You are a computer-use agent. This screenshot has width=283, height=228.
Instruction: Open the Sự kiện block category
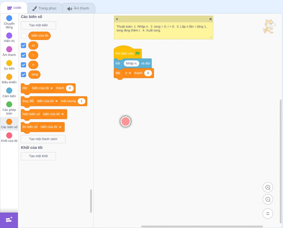click(9, 65)
